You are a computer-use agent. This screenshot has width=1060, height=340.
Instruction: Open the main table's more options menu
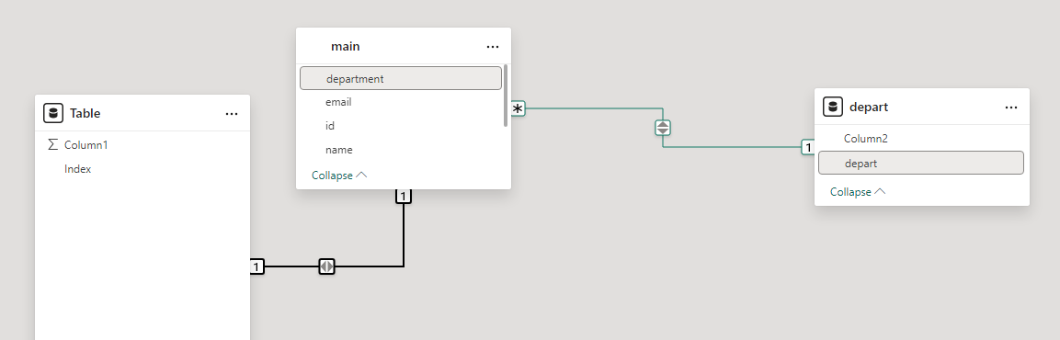pos(493,47)
